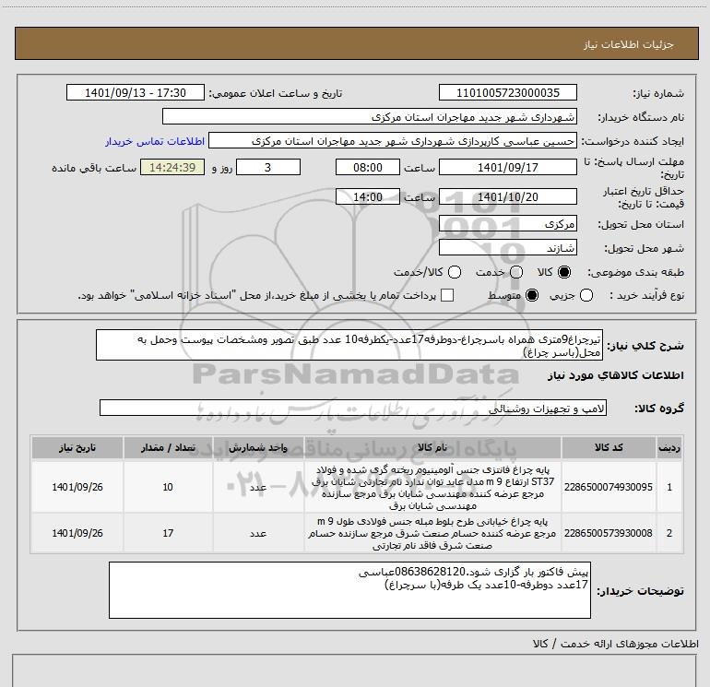Click delivery city field شازند
Viewport: 710px width, 687px height.
coord(507,247)
